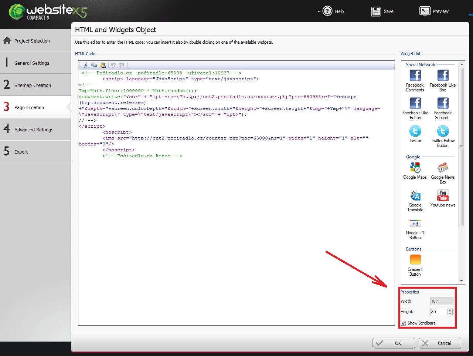This screenshot has width=473, height=356.
Task: Open the dropdown arrow beside Help
Action: click(x=319, y=11)
